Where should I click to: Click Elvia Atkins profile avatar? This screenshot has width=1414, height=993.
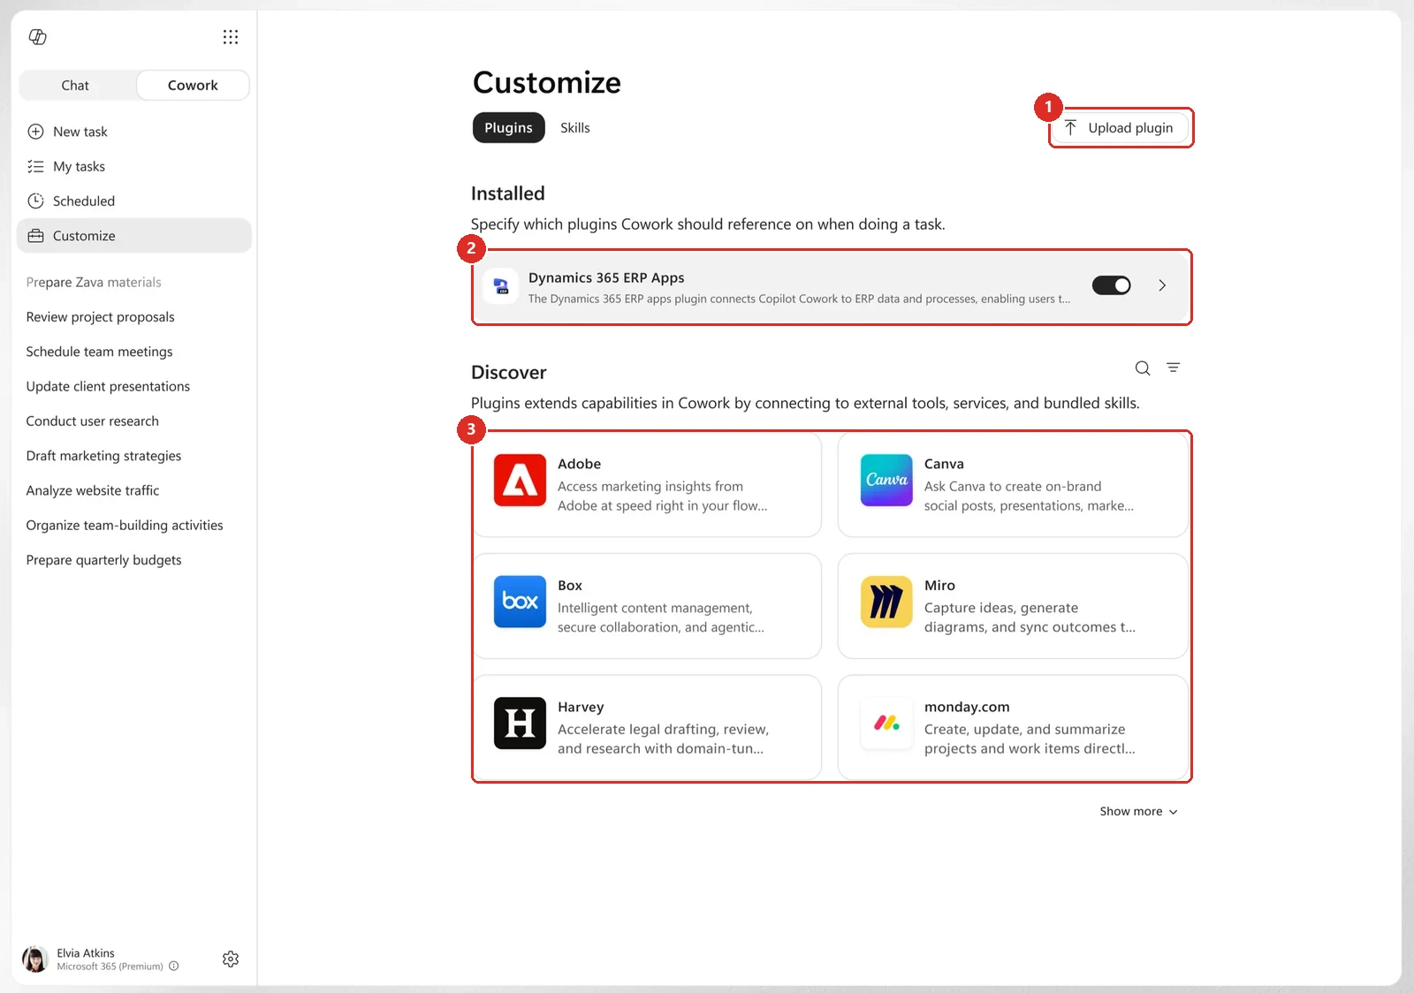(x=34, y=959)
